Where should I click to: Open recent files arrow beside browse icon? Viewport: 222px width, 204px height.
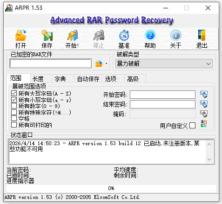point(106,64)
